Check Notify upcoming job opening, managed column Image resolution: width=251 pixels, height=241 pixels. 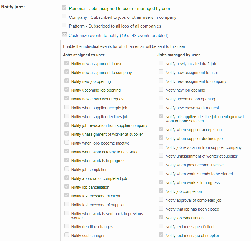(161, 98)
